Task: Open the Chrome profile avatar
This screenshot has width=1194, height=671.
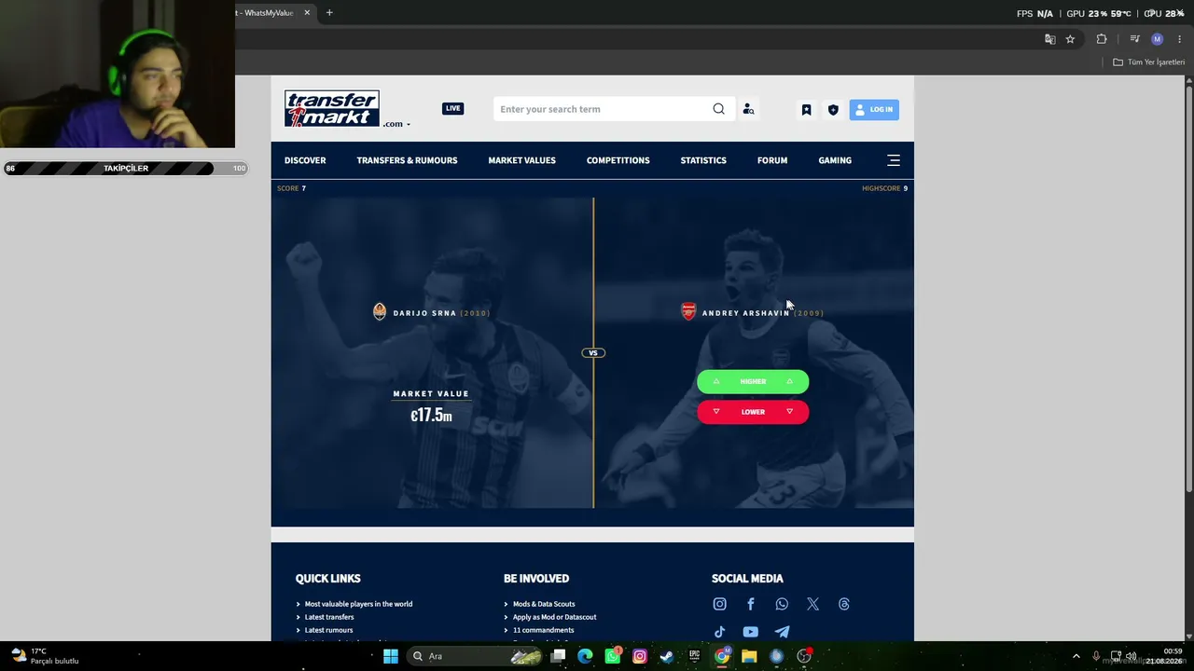Action: pyautogui.click(x=1158, y=39)
